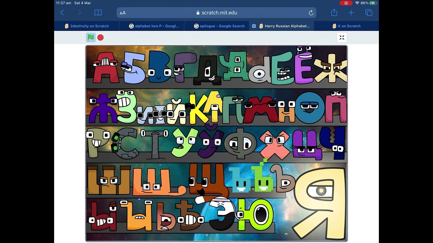The height and width of the screenshot is (243, 433).
Task: Select Harry Russian Alphabet tab
Action: point(284,26)
